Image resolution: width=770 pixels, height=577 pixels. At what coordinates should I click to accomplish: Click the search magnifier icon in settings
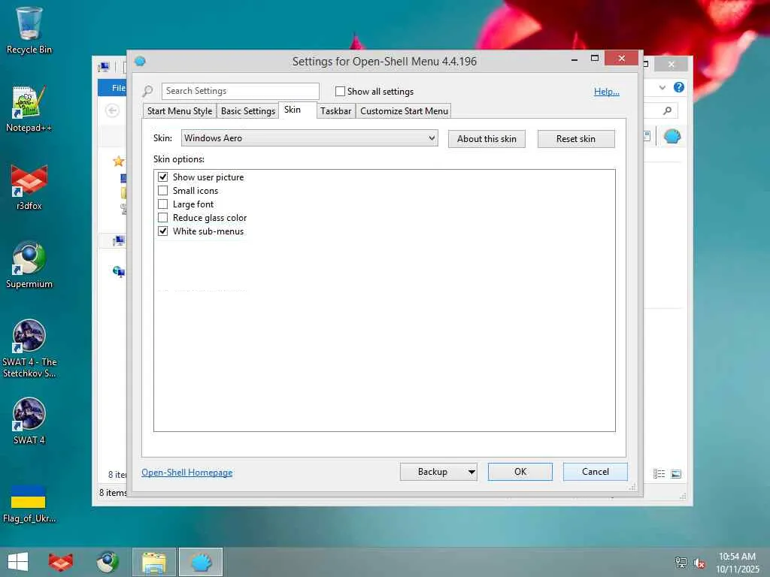(x=148, y=91)
